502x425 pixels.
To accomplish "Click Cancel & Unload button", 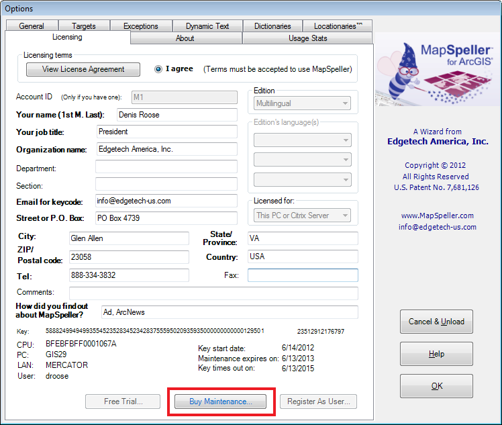I will (x=436, y=322).
